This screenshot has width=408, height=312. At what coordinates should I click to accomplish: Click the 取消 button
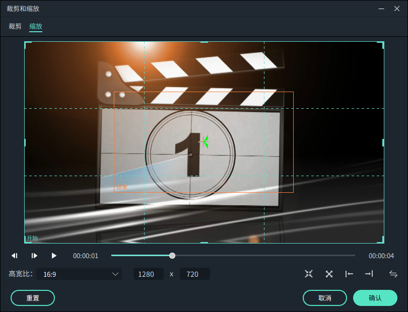[324, 298]
